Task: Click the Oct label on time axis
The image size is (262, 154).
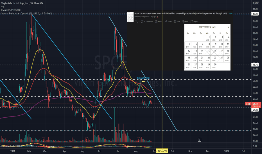Action: [x=172, y=151]
